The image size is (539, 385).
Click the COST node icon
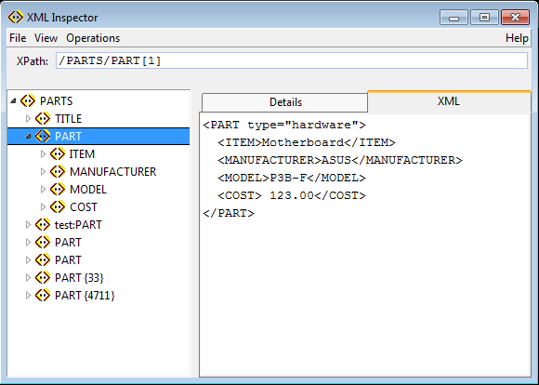point(58,206)
